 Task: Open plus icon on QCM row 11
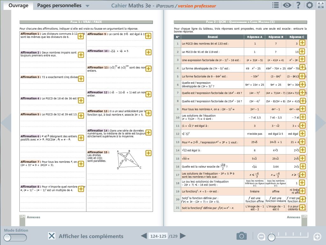click(302, 126)
